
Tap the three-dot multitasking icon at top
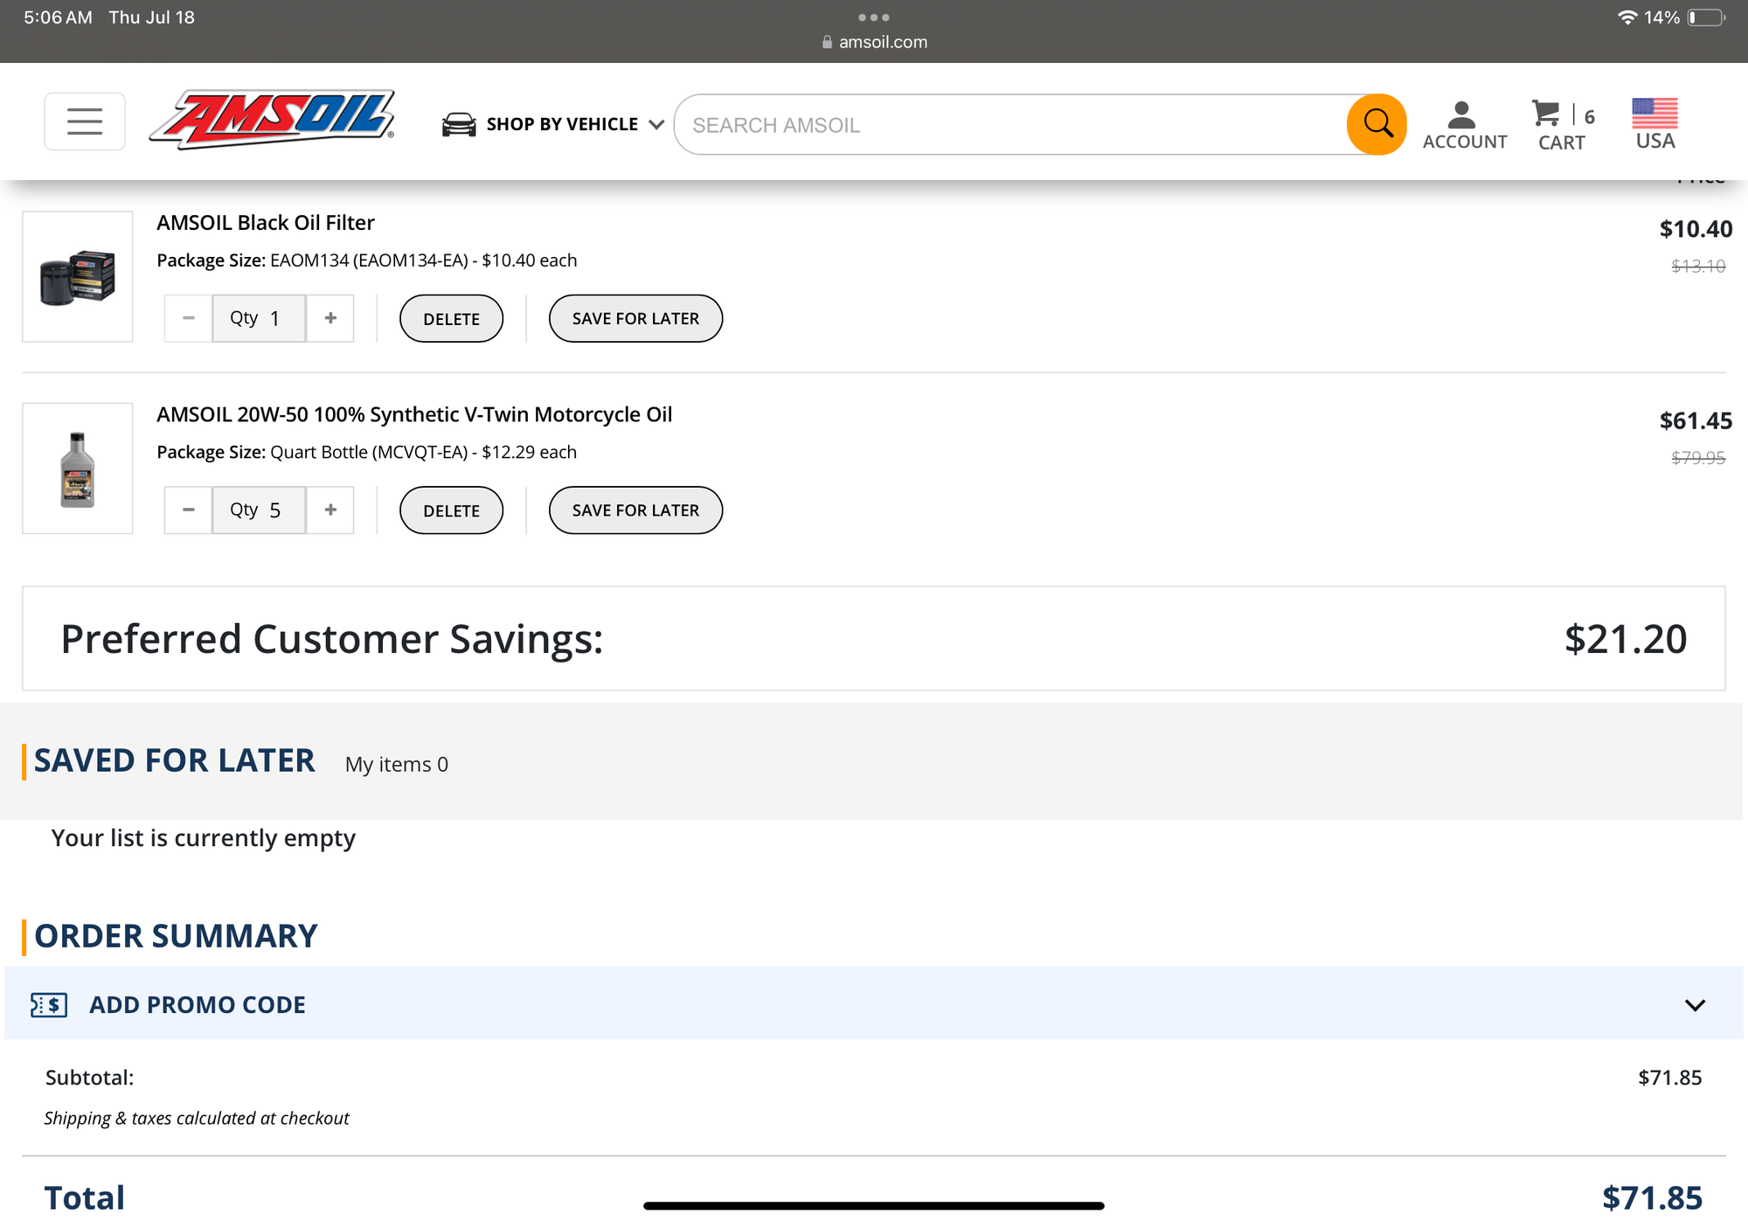pos(873,17)
